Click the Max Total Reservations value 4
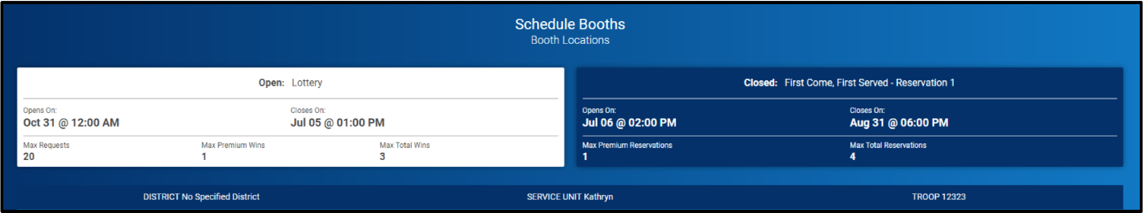 pos(852,156)
